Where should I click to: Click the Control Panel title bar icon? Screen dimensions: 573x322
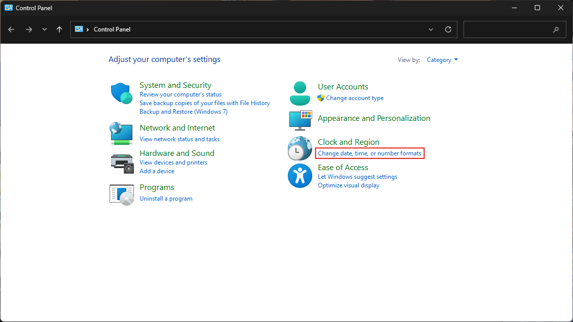point(9,8)
